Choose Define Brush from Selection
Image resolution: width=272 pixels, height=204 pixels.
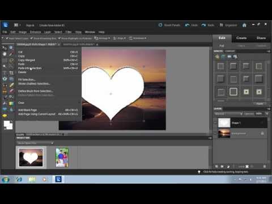[x=49, y=91]
